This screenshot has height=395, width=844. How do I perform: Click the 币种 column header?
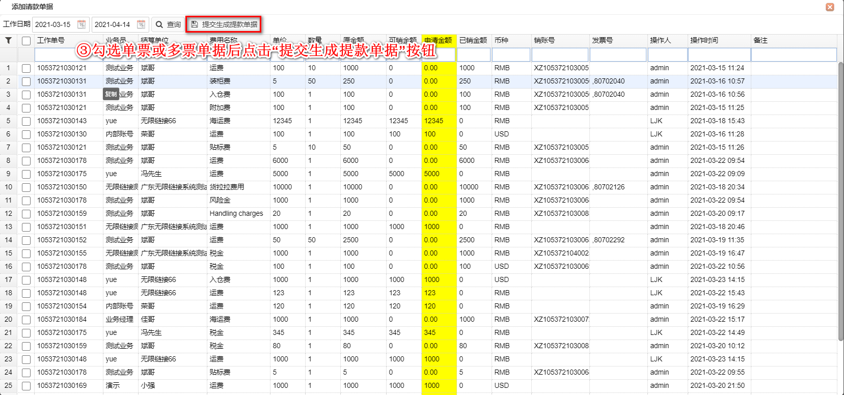501,41
